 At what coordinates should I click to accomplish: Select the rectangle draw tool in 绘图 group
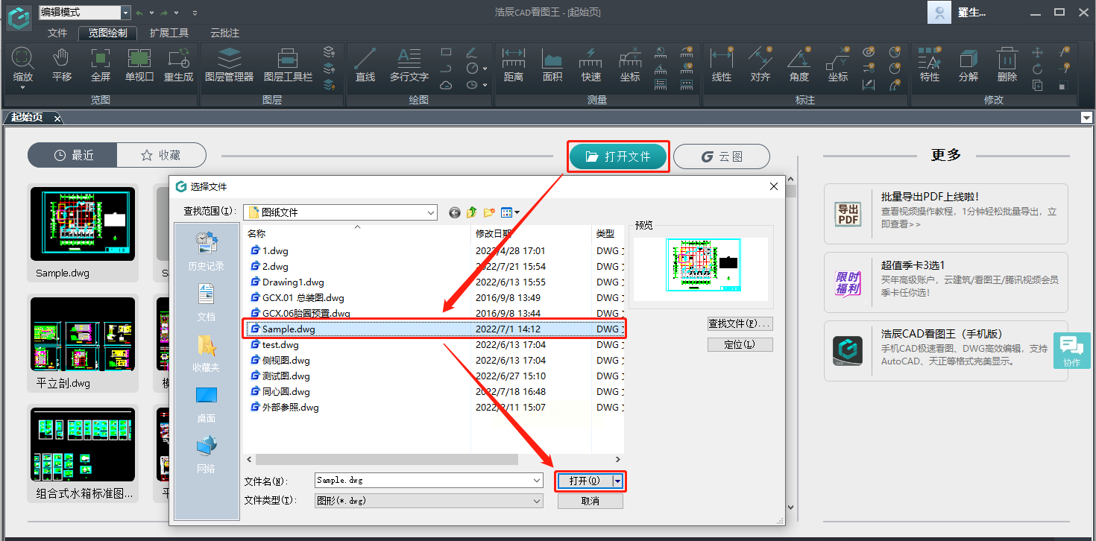pos(446,52)
